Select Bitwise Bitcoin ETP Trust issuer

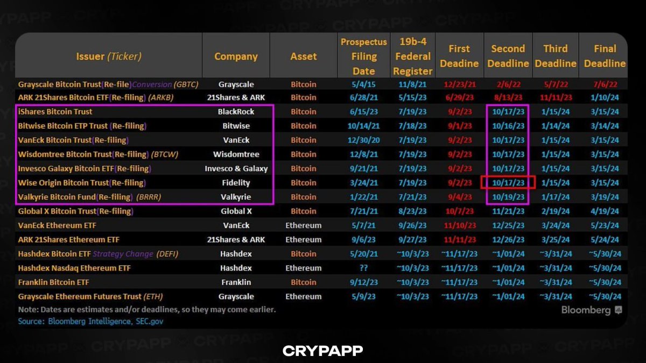[x=82, y=126]
